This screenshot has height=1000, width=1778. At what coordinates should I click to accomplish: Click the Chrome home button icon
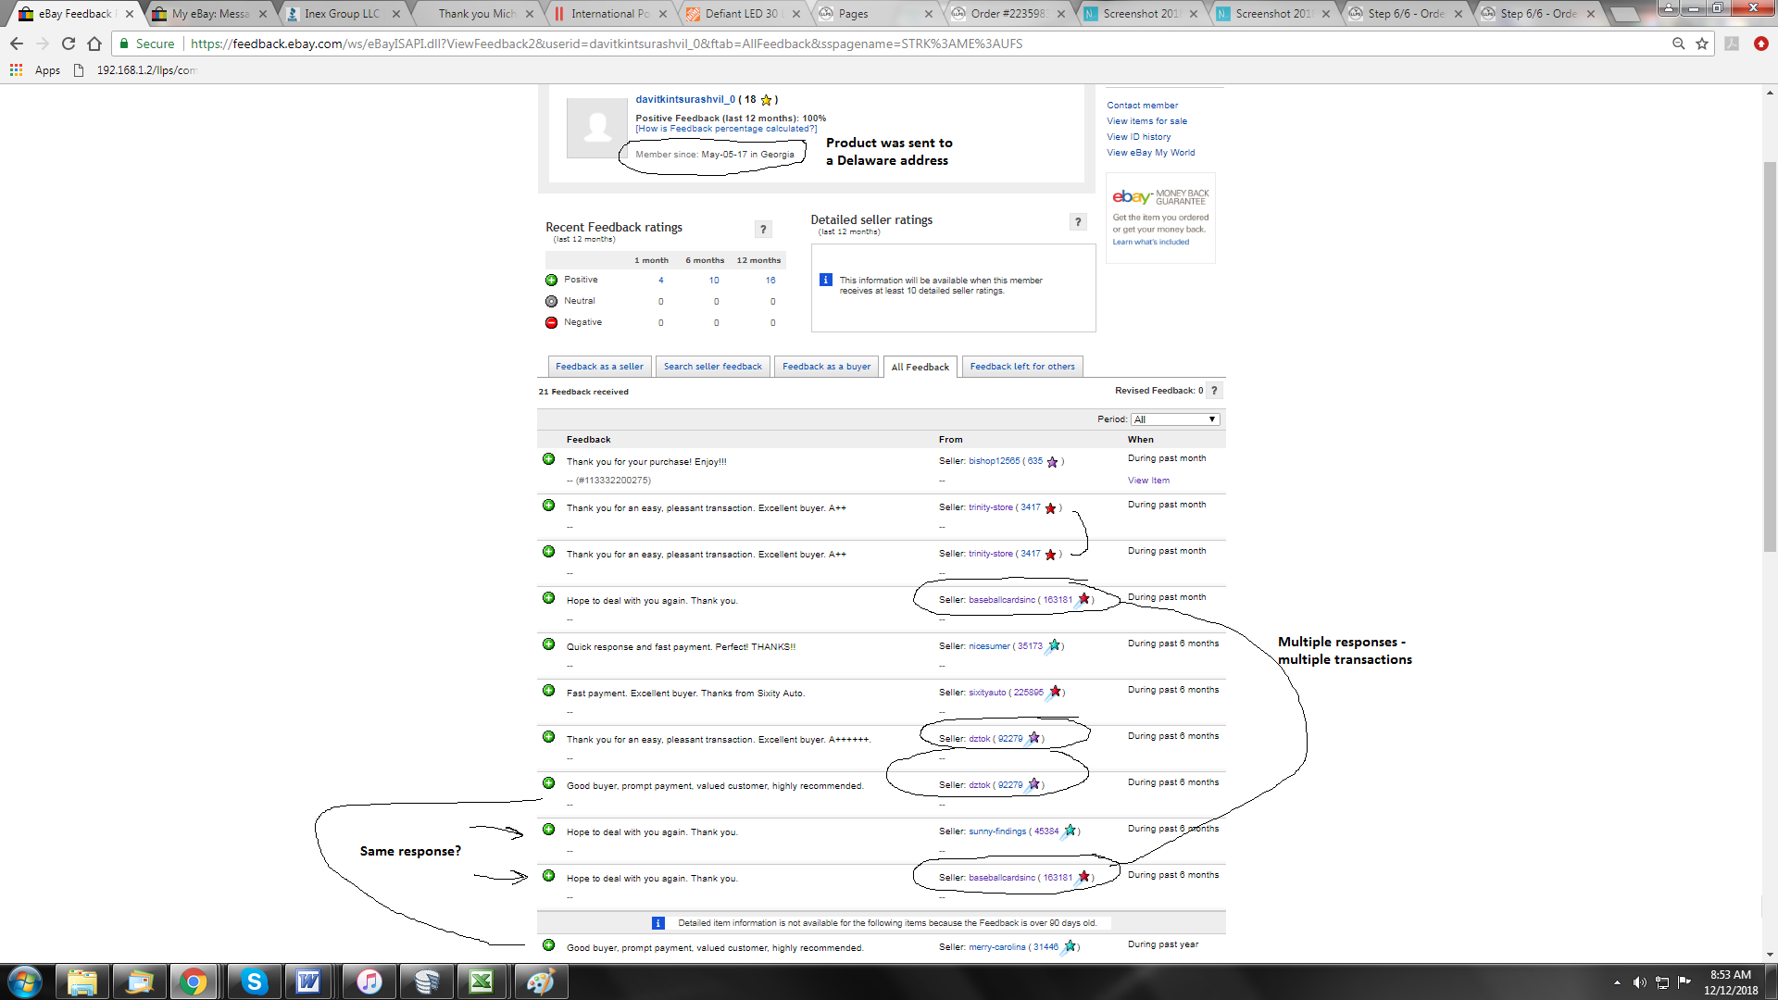coord(94,44)
